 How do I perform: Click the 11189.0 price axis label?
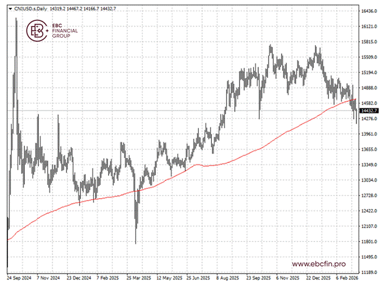click(x=369, y=272)
